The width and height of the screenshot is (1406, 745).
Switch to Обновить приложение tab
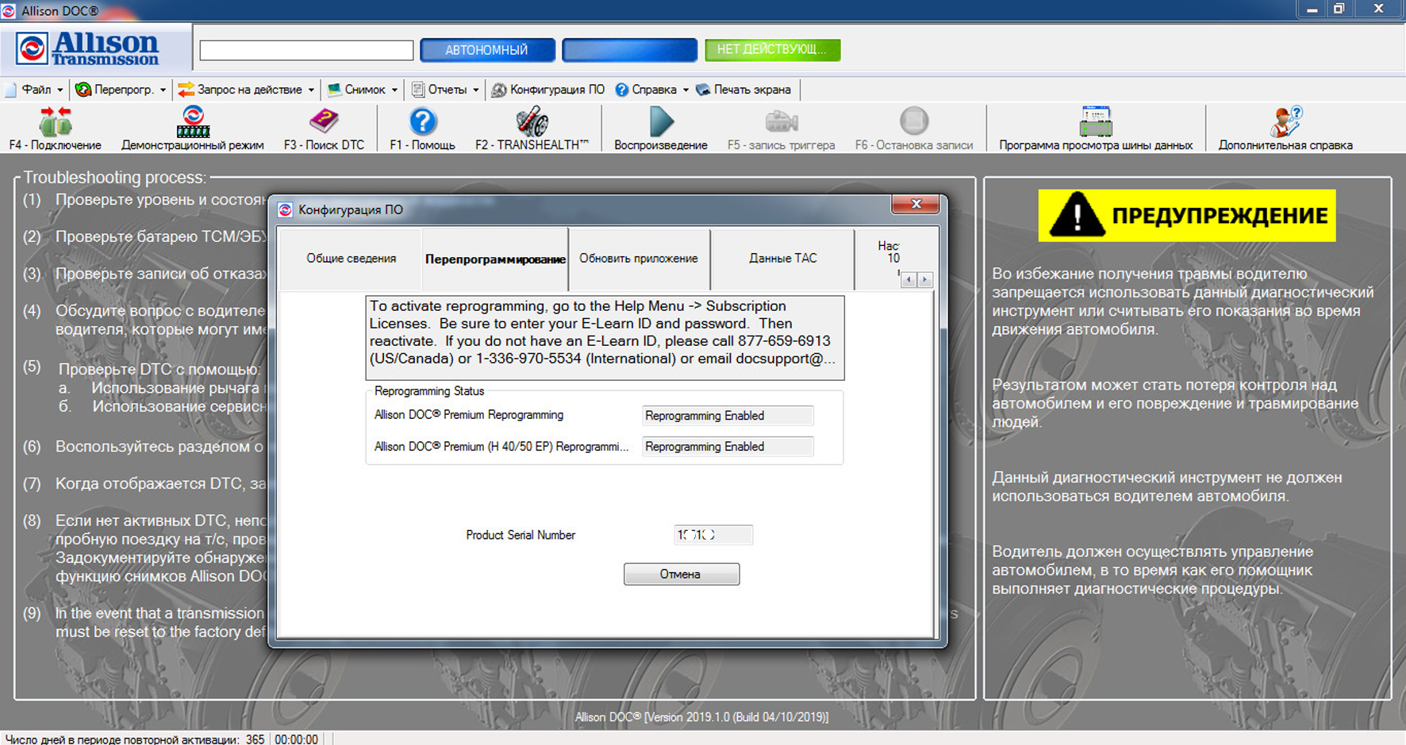(638, 259)
